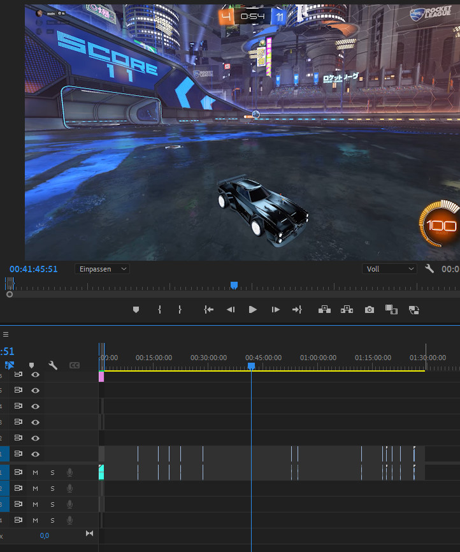The image size is (460, 552).
Task: Mute audio track A4
Action: point(35,520)
